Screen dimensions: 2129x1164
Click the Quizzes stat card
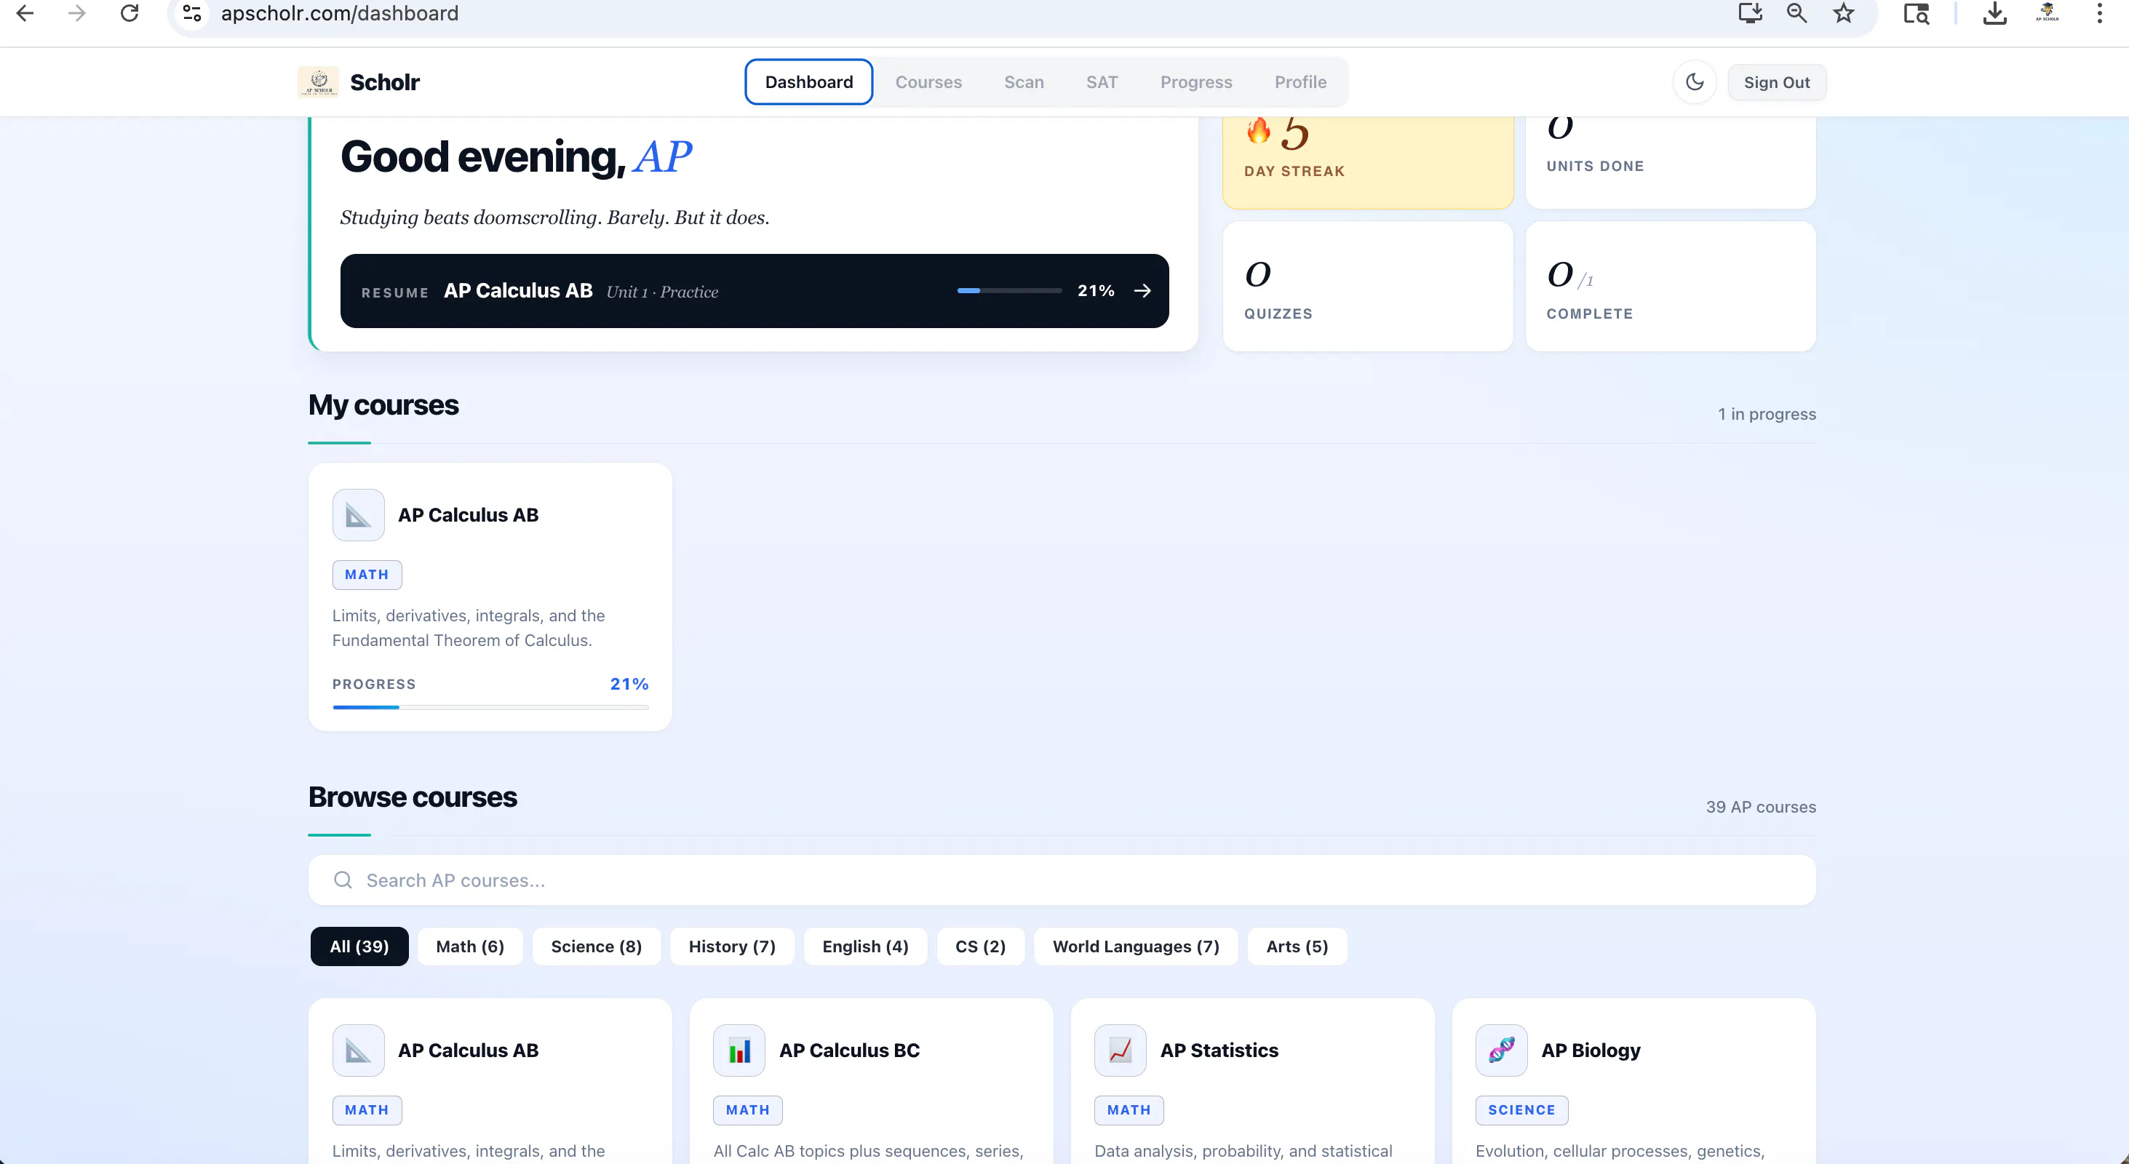coord(1368,286)
